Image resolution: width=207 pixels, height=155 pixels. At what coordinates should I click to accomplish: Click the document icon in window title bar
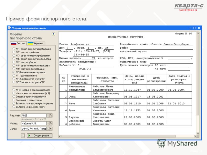coord(9,28)
